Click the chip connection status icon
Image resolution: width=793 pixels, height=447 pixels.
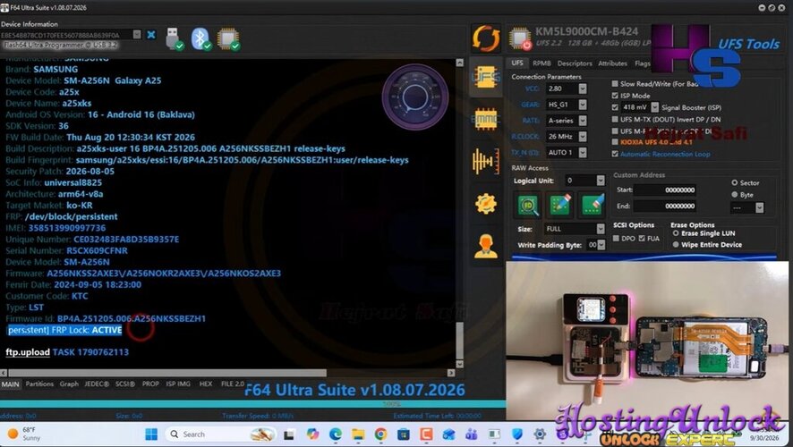coord(228,39)
